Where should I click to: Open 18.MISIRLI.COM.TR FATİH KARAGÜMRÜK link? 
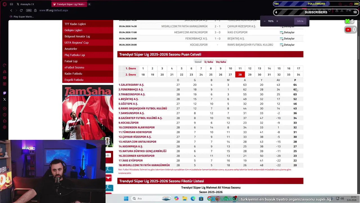[144, 165]
